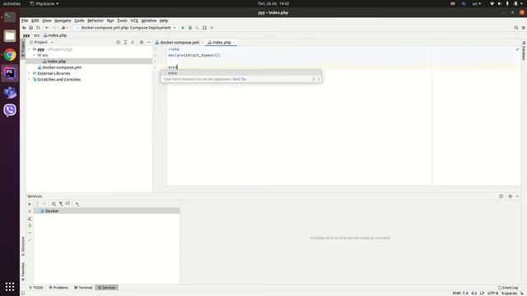This screenshot has height=296, width=527.
Task: Open the Navigate menu
Action: (63, 21)
